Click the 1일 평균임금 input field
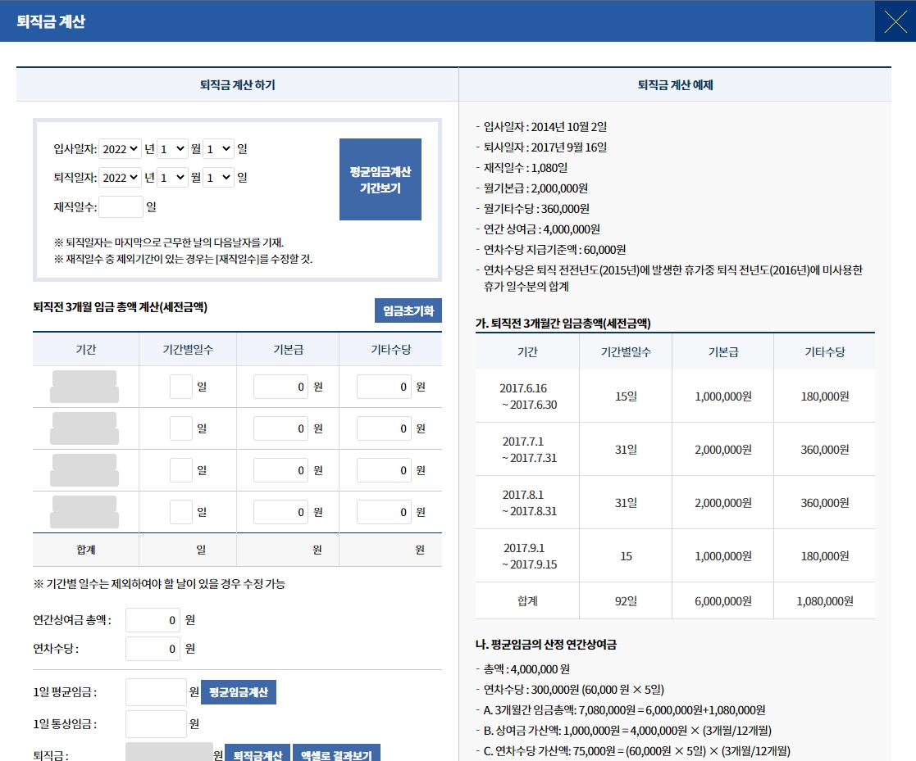The height and width of the screenshot is (761, 916). pyautogui.click(x=156, y=691)
